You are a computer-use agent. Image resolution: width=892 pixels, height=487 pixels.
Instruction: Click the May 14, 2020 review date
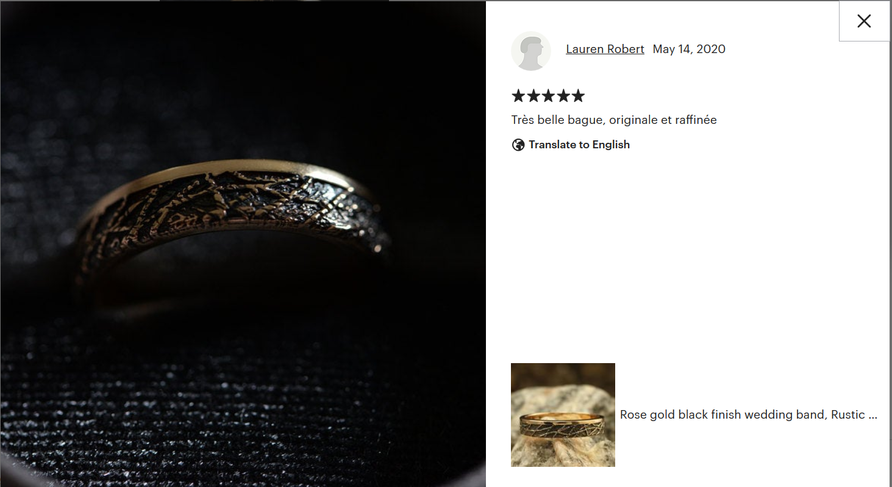click(689, 49)
